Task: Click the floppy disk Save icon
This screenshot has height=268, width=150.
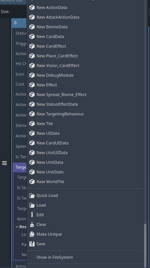Action: click(32, 244)
